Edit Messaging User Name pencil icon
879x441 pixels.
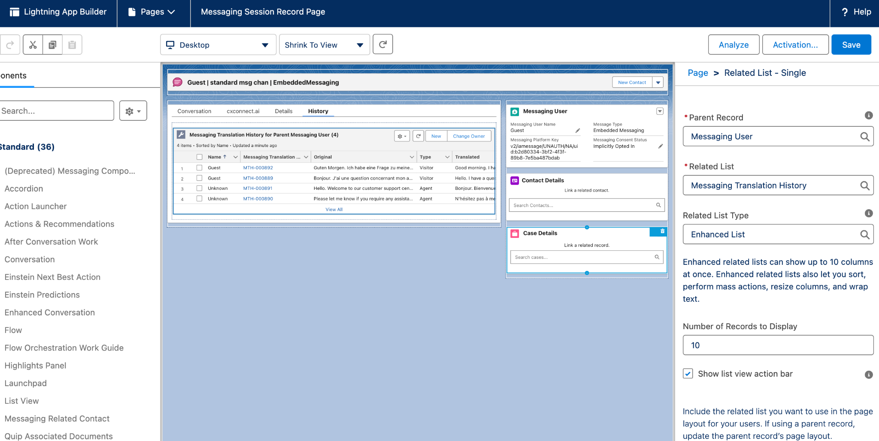tap(578, 131)
